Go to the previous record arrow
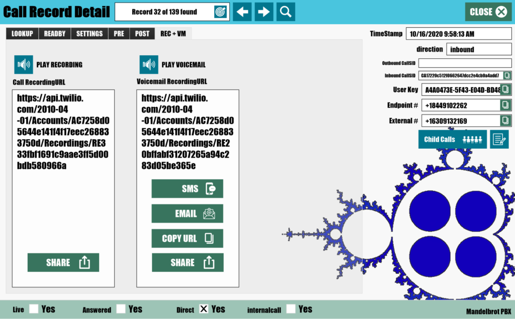The image size is (515, 319). (x=242, y=12)
